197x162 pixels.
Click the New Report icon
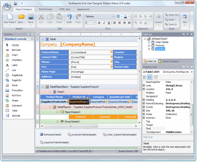[x=10, y=17]
